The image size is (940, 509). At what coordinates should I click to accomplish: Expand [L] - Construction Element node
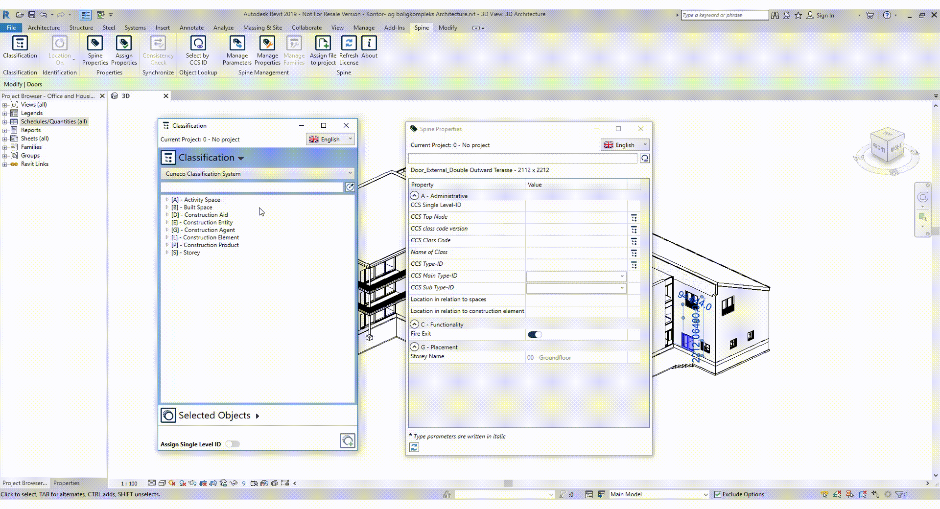click(x=167, y=237)
